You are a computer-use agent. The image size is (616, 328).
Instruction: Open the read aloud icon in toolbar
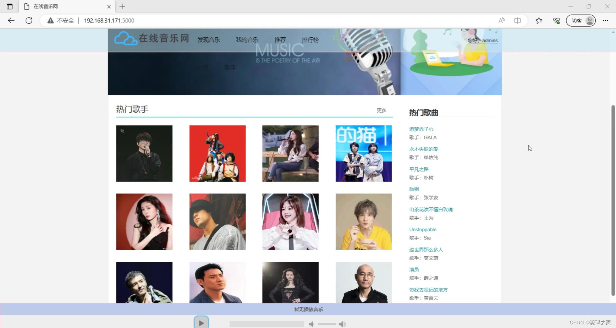pyautogui.click(x=501, y=20)
